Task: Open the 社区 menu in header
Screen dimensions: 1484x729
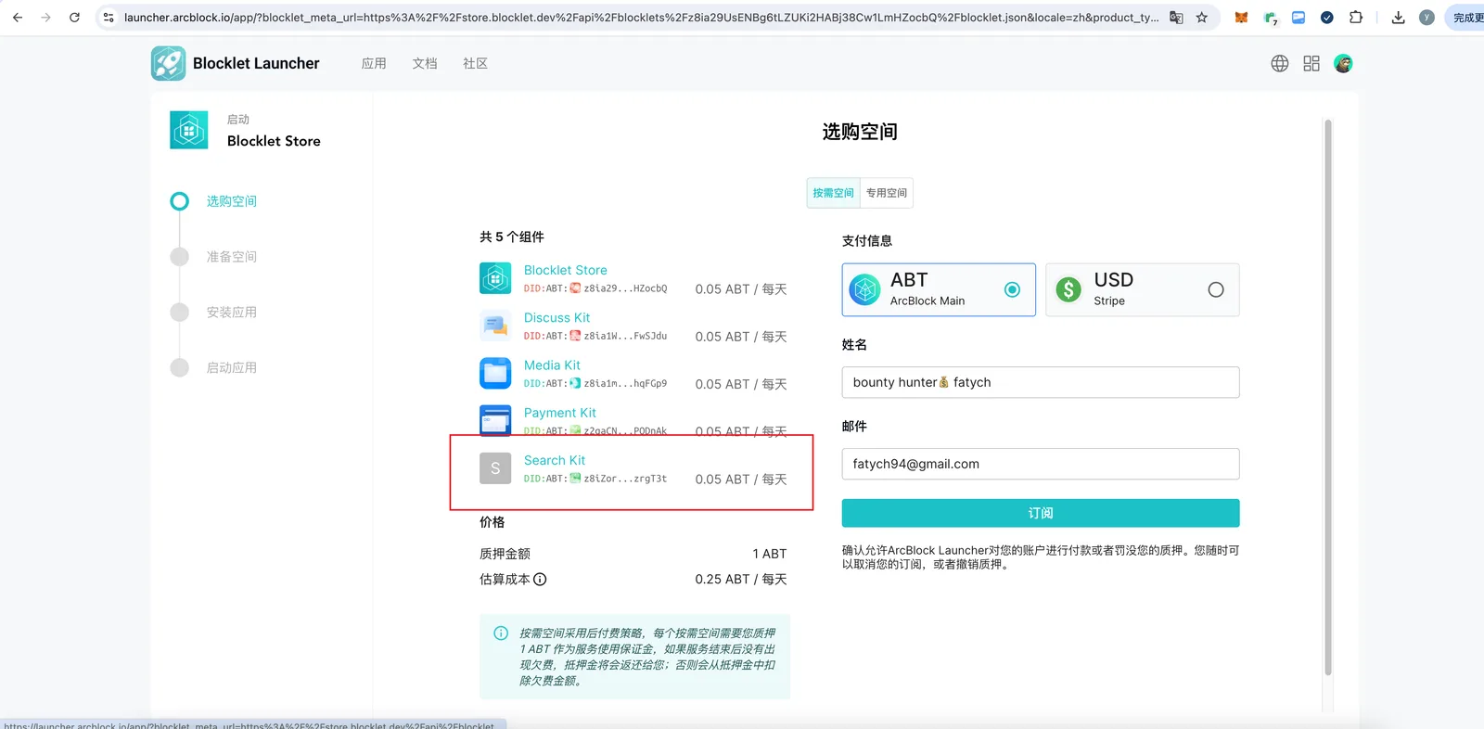Action: coord(475,63)
